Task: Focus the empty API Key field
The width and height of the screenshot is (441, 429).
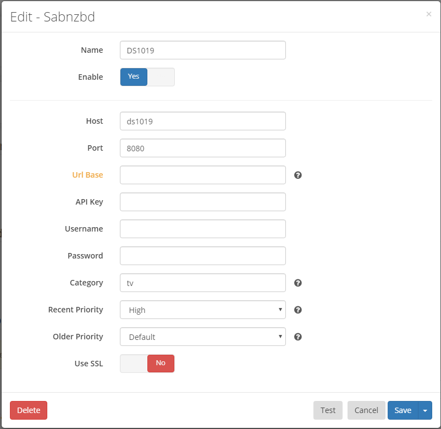Action: coord(202,202)
